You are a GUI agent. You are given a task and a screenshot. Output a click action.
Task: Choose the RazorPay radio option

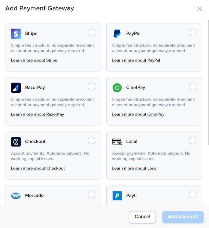(x=91, y=86)
